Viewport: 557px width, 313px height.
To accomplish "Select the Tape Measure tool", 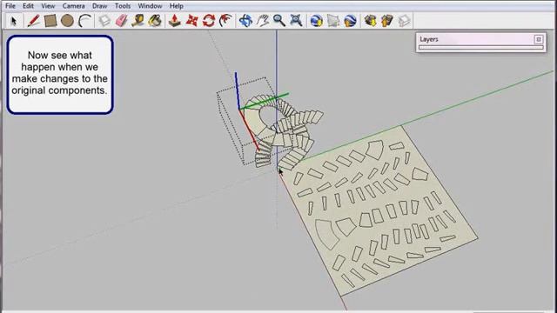I will [x=138, y=21].
